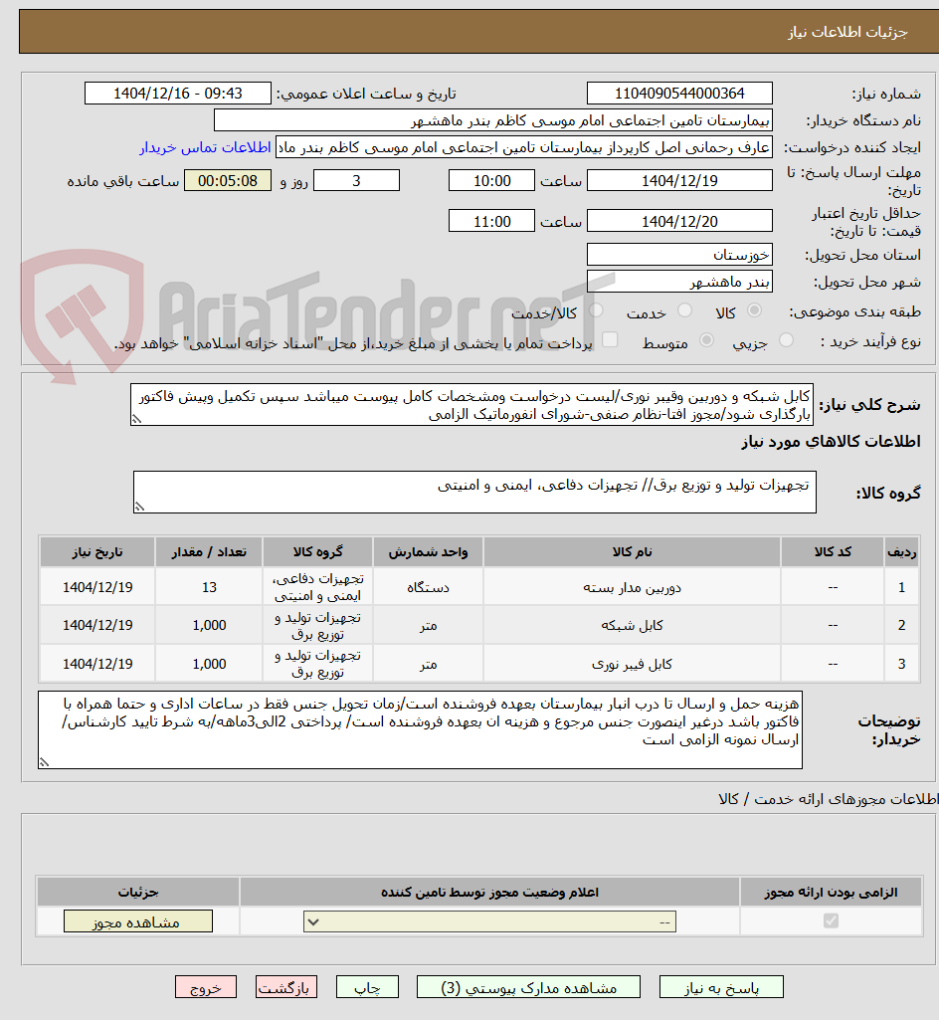Click the resize handle of شرح کلی نیاز box

(x=136, y=420)
